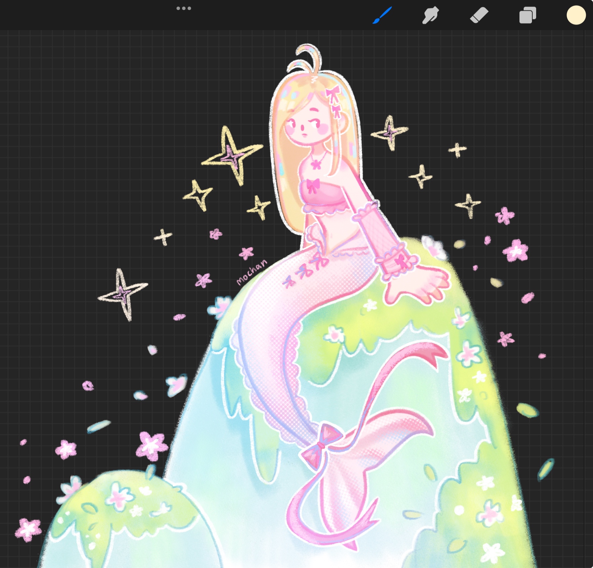
Task: Tap the three-dot menu at top
Action: [x=183, y=8]
